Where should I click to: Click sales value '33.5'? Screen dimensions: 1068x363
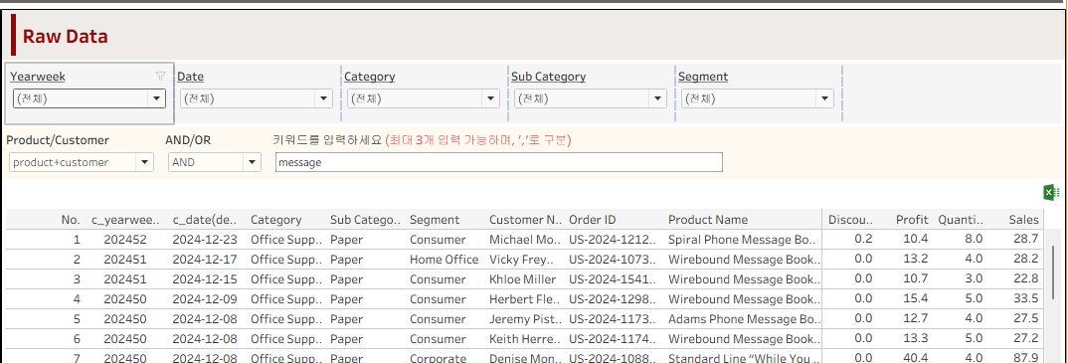[1026, 299]
